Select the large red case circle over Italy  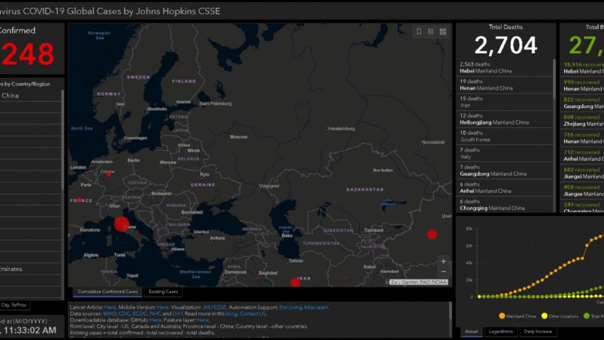coord(122,224)
